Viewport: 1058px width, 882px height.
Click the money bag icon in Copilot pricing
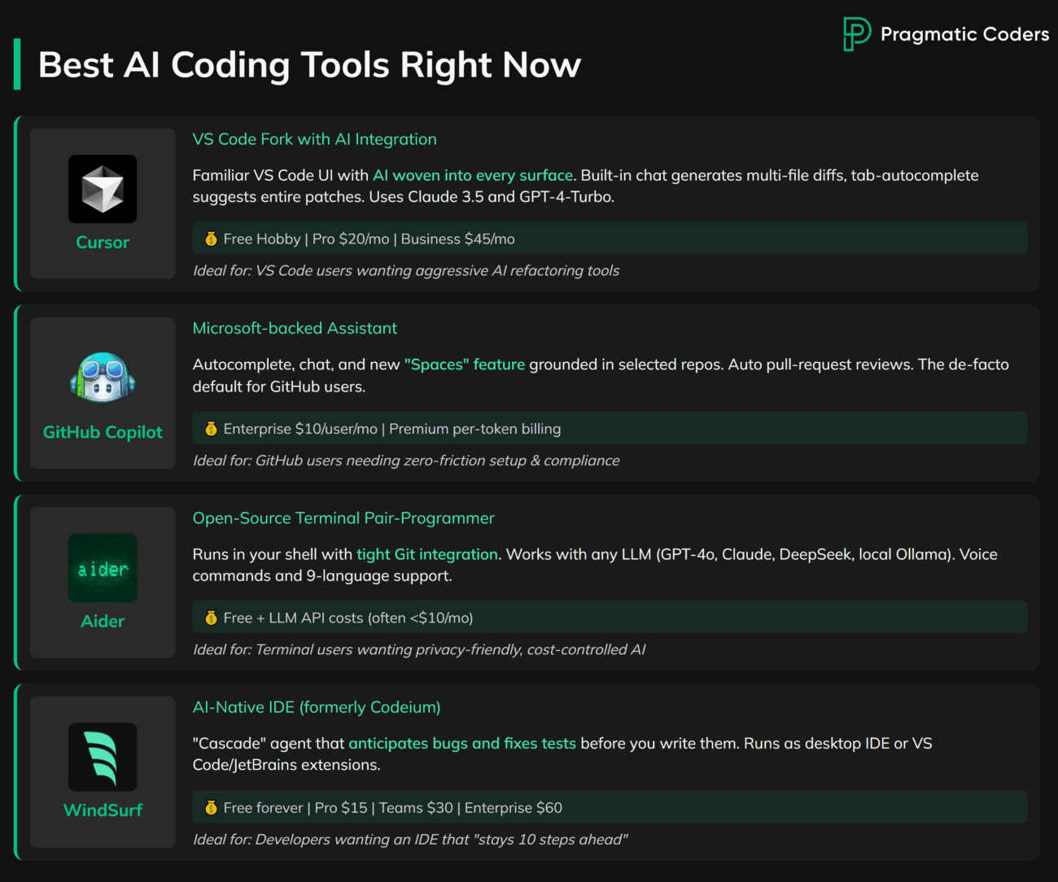pos(211,428)
